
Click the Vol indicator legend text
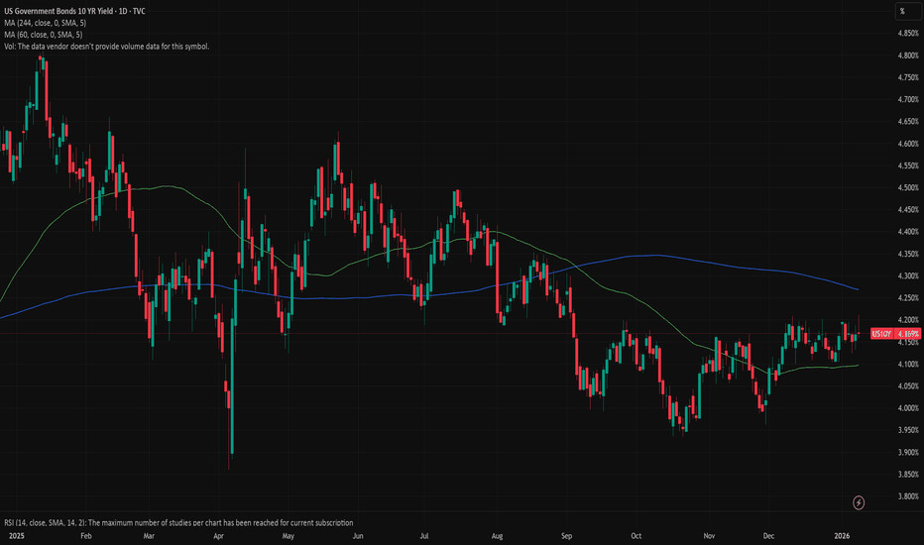106,47
